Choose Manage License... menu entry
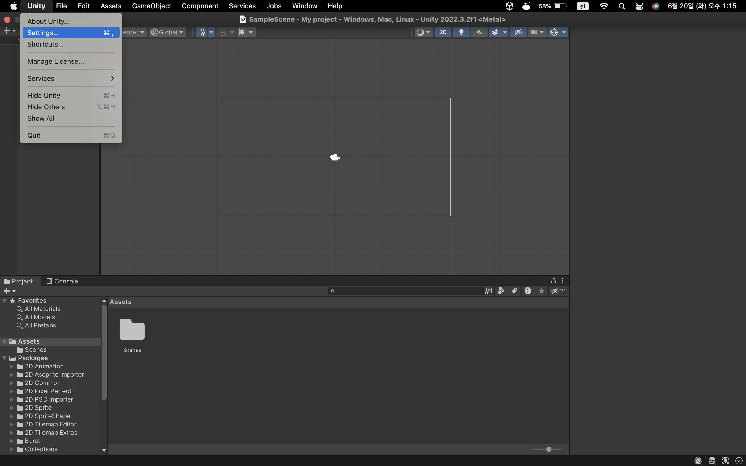Image resolution: width=746 pixels, height=466 pixels. click(x=55, y=61)
